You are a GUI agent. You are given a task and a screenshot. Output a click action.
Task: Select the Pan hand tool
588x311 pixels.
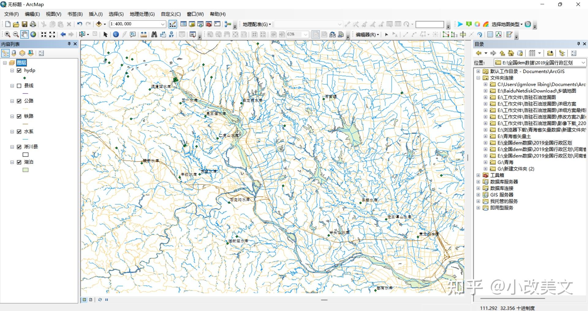[25, 35]
